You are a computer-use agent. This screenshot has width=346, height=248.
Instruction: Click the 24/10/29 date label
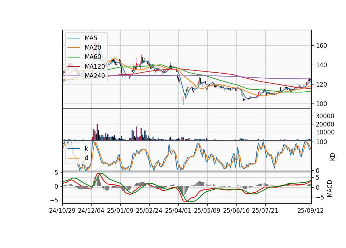click(62, 211)
